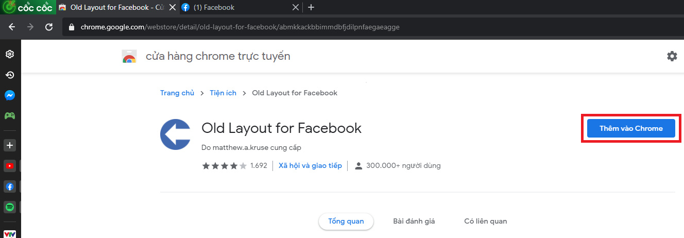Viewport: 684px width, 238px height.
Task: Open Facebook from the sidebar
Action: pyautogui.click(x=10, y=186)
